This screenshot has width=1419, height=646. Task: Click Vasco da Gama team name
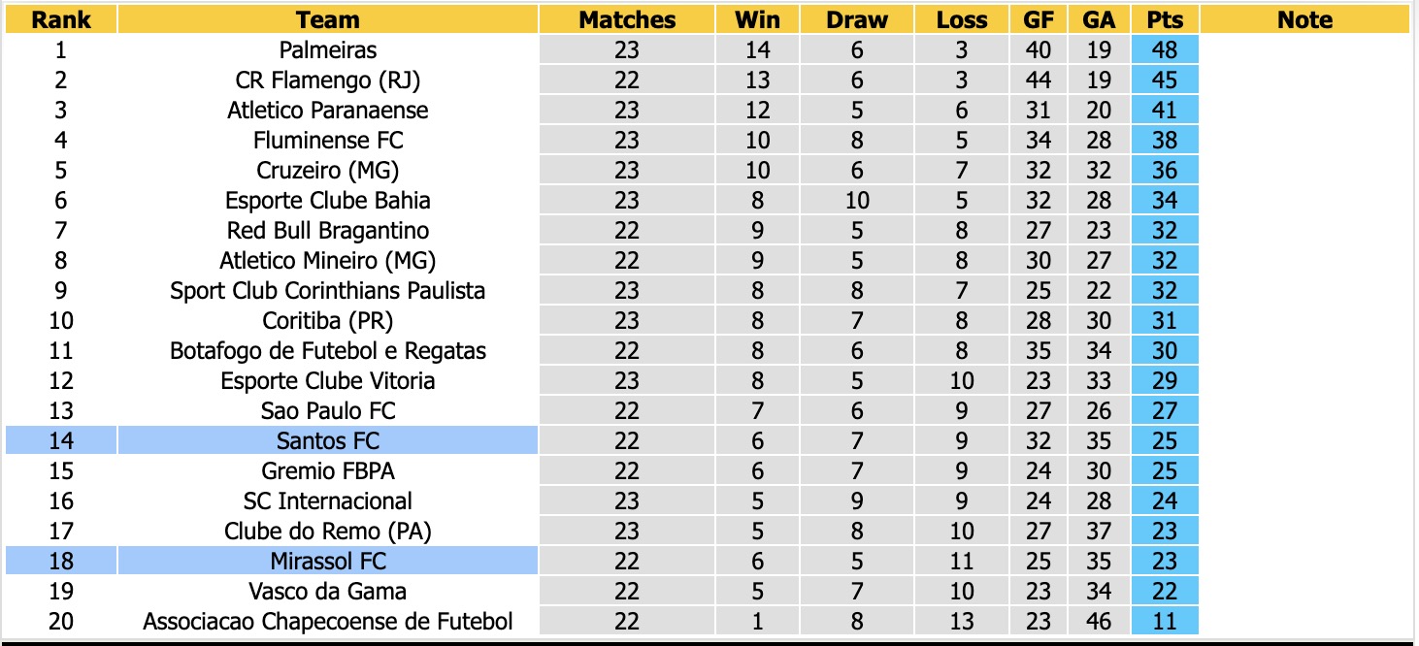pos(328,591)
